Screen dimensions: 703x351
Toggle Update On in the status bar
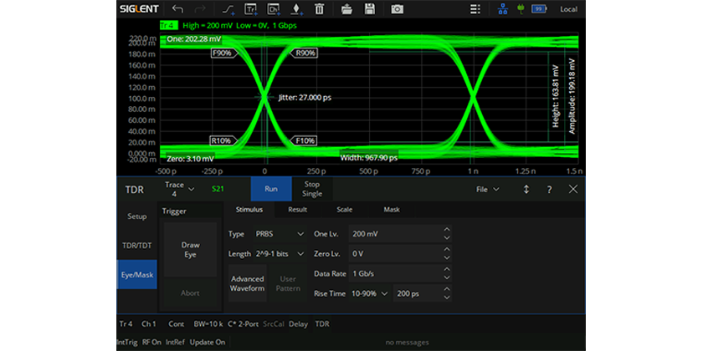(207, 342)
